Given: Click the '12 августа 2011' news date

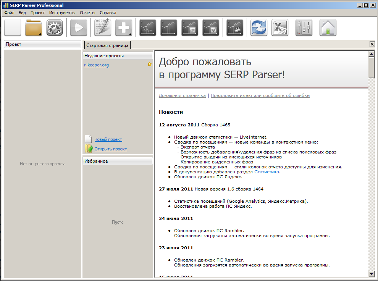Looking at the screenshot, I should (179, 125).
